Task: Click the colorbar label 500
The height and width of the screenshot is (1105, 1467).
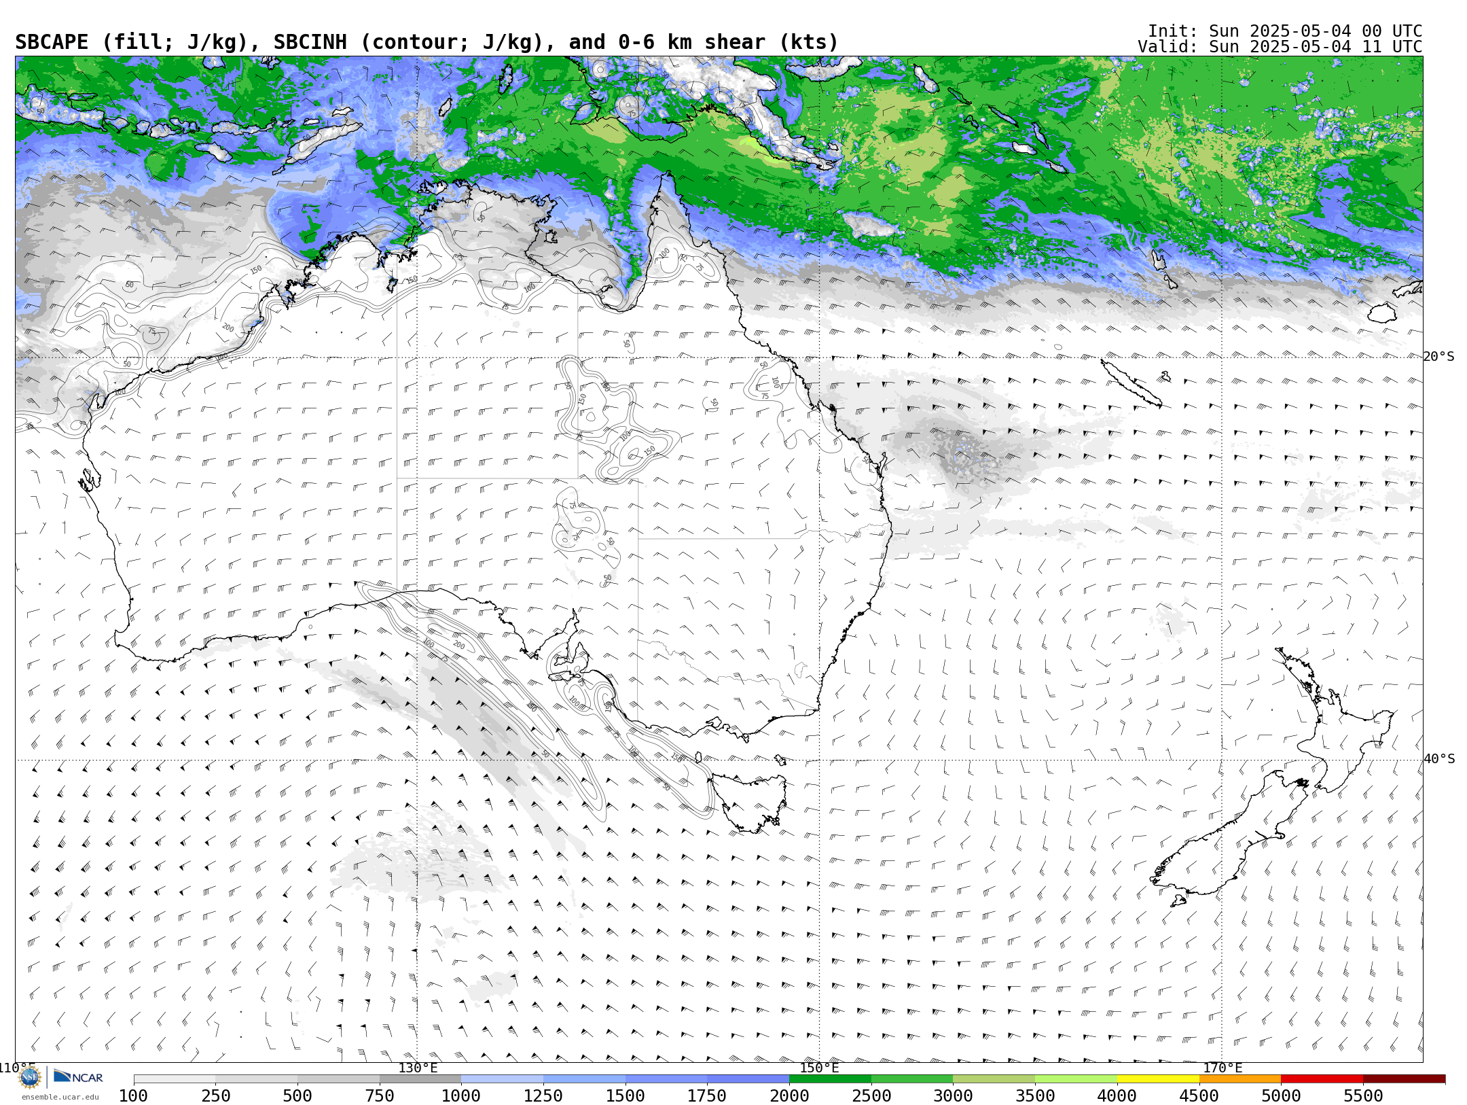Action: [x=297, y=1095]
